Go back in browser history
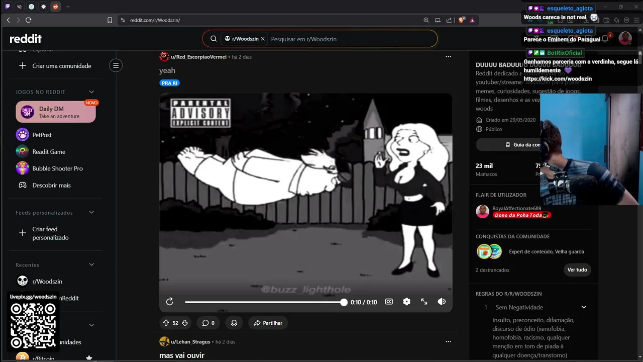 [x=8, y=20]
